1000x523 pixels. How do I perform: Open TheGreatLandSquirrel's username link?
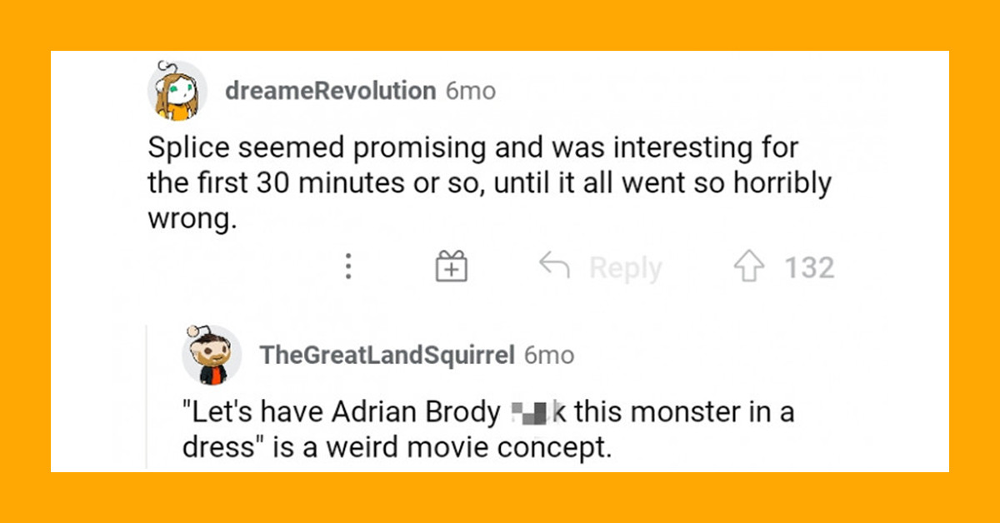coord(387,354)
